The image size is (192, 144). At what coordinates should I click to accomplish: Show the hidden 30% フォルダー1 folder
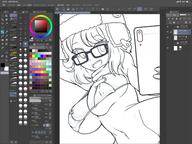pos(168,43)
